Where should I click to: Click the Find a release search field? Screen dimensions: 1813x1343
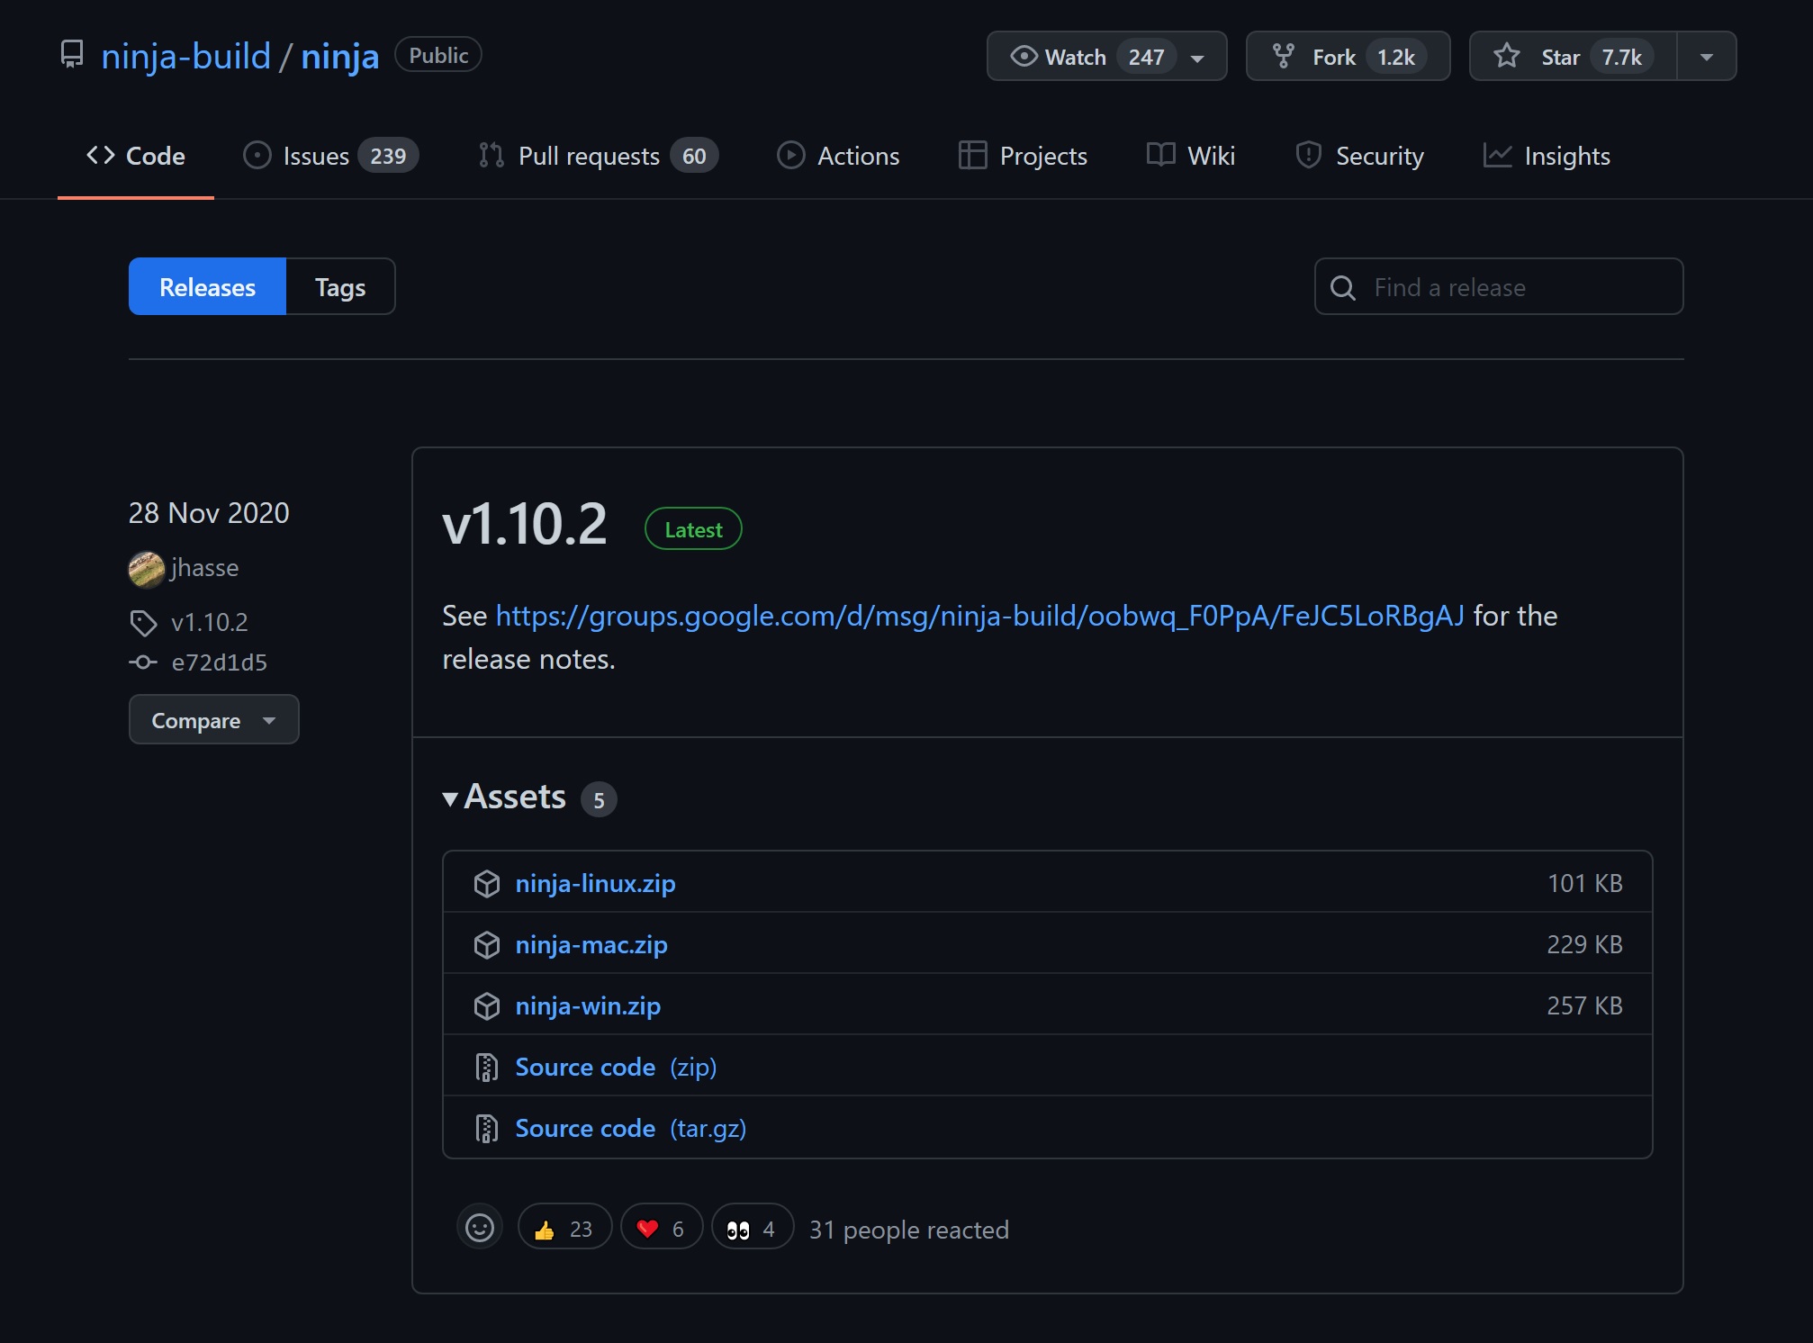coord(1498,286)
